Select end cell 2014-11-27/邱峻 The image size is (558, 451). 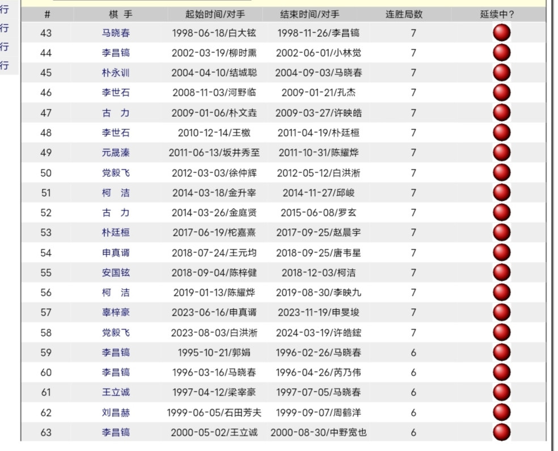pos(319,193)
